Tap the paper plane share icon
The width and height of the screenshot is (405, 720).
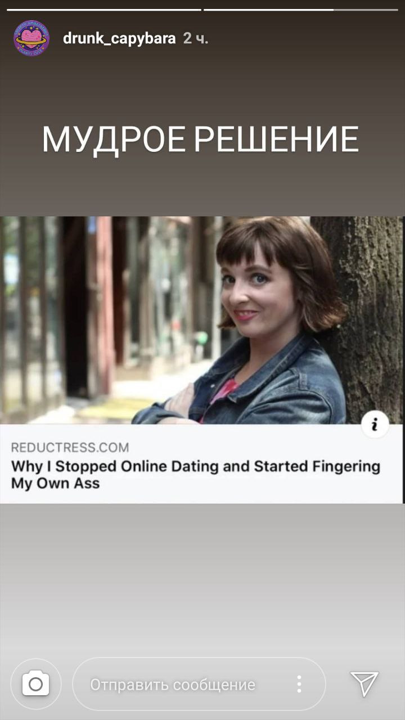(364, 683)
